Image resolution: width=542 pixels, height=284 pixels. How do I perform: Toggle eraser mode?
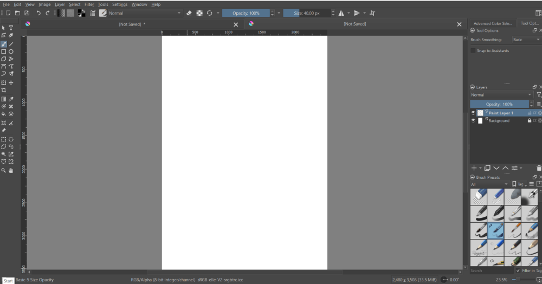pos(189,13)
